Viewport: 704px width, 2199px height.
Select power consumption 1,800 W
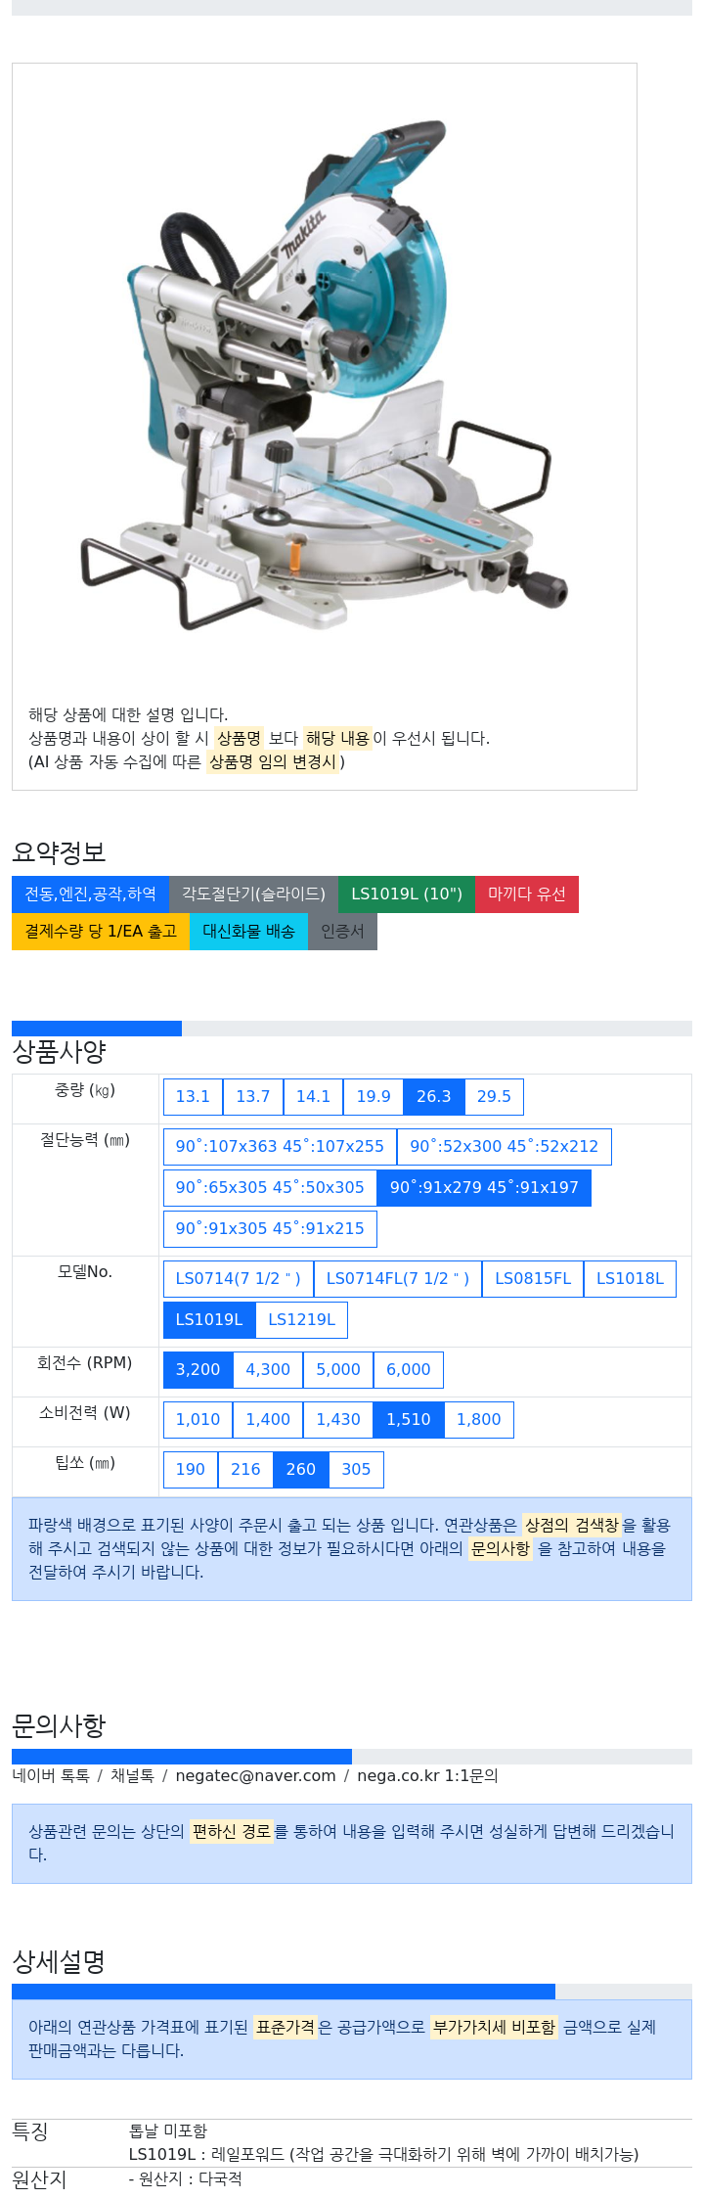point(479,1420)
